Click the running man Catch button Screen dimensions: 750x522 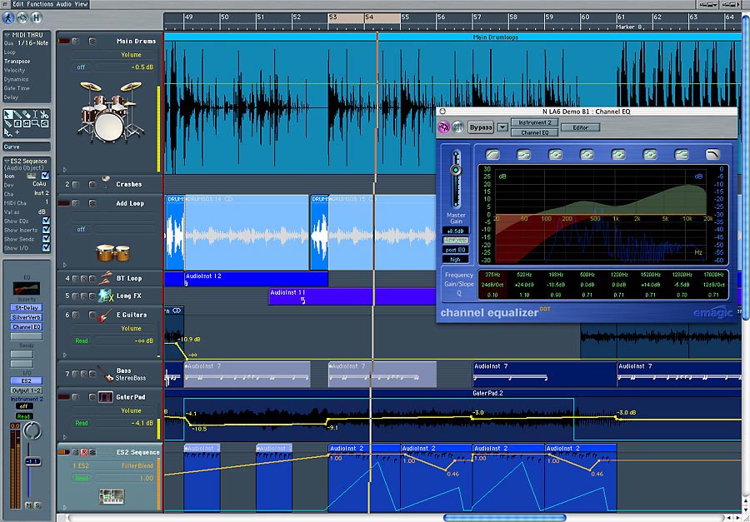(8, 17)
